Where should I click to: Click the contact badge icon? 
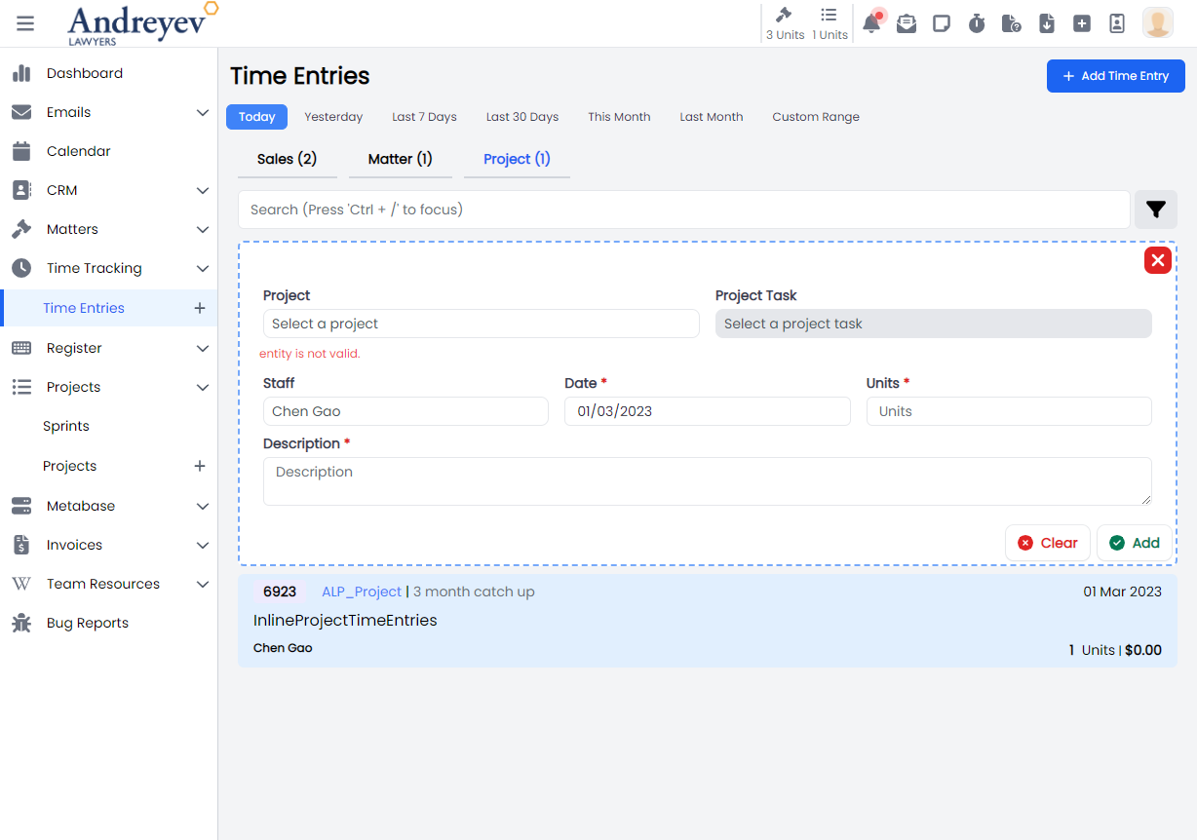coord(1117,23)
